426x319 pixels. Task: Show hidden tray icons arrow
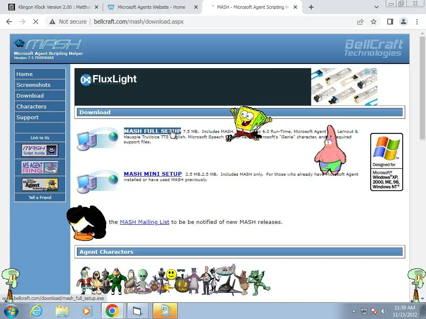(354, 311)
